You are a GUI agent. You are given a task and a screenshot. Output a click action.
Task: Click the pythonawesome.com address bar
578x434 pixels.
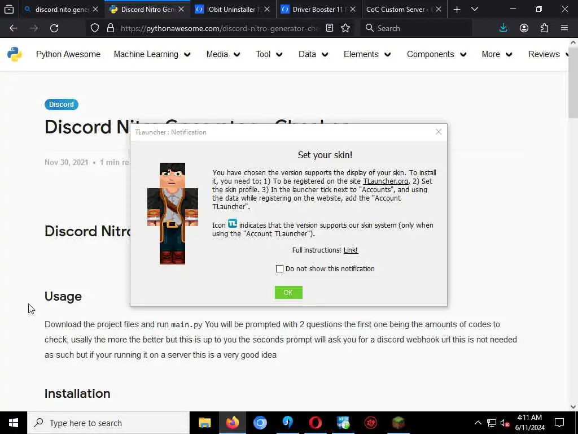(x=220, y=28)
